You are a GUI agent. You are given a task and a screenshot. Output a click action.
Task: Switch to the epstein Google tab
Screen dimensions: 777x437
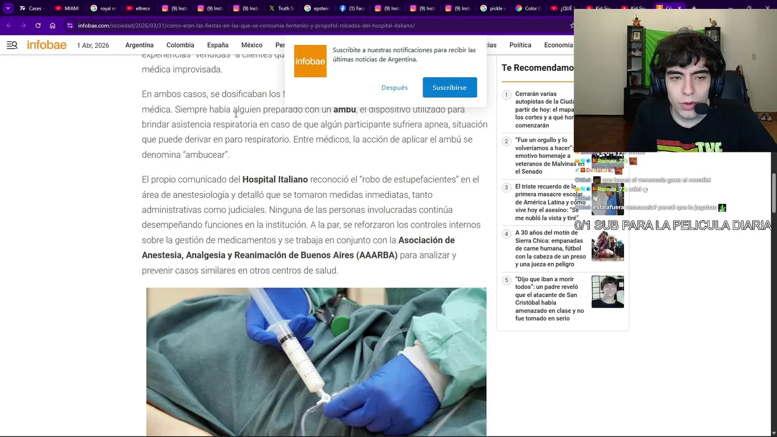pyautogui.click(x=316, y=8)
